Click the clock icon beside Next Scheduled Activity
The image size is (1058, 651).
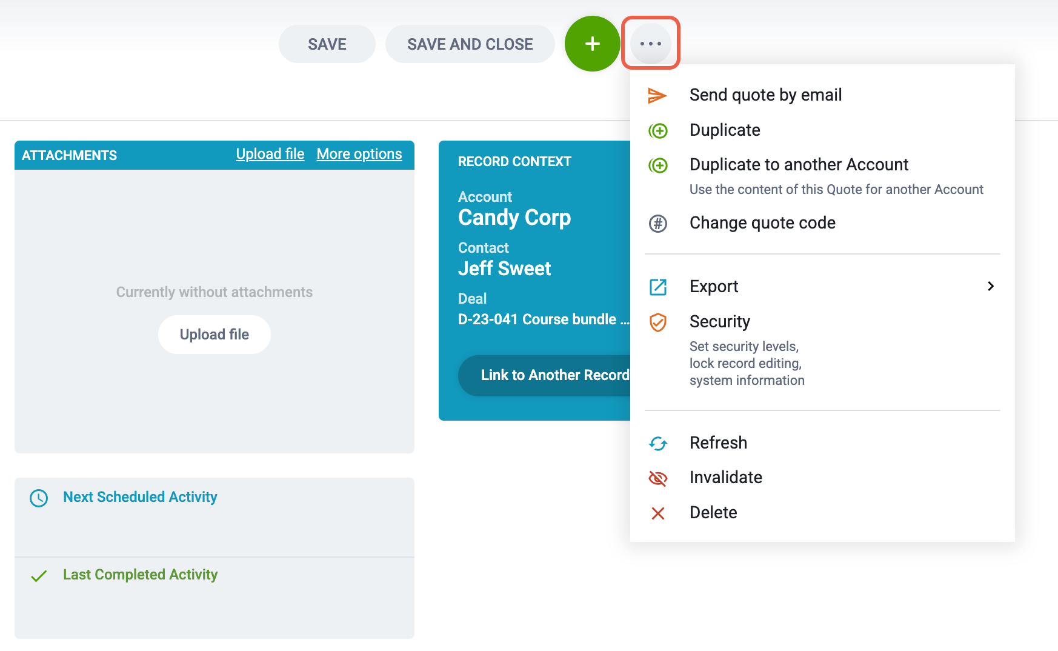pos(39,498)
